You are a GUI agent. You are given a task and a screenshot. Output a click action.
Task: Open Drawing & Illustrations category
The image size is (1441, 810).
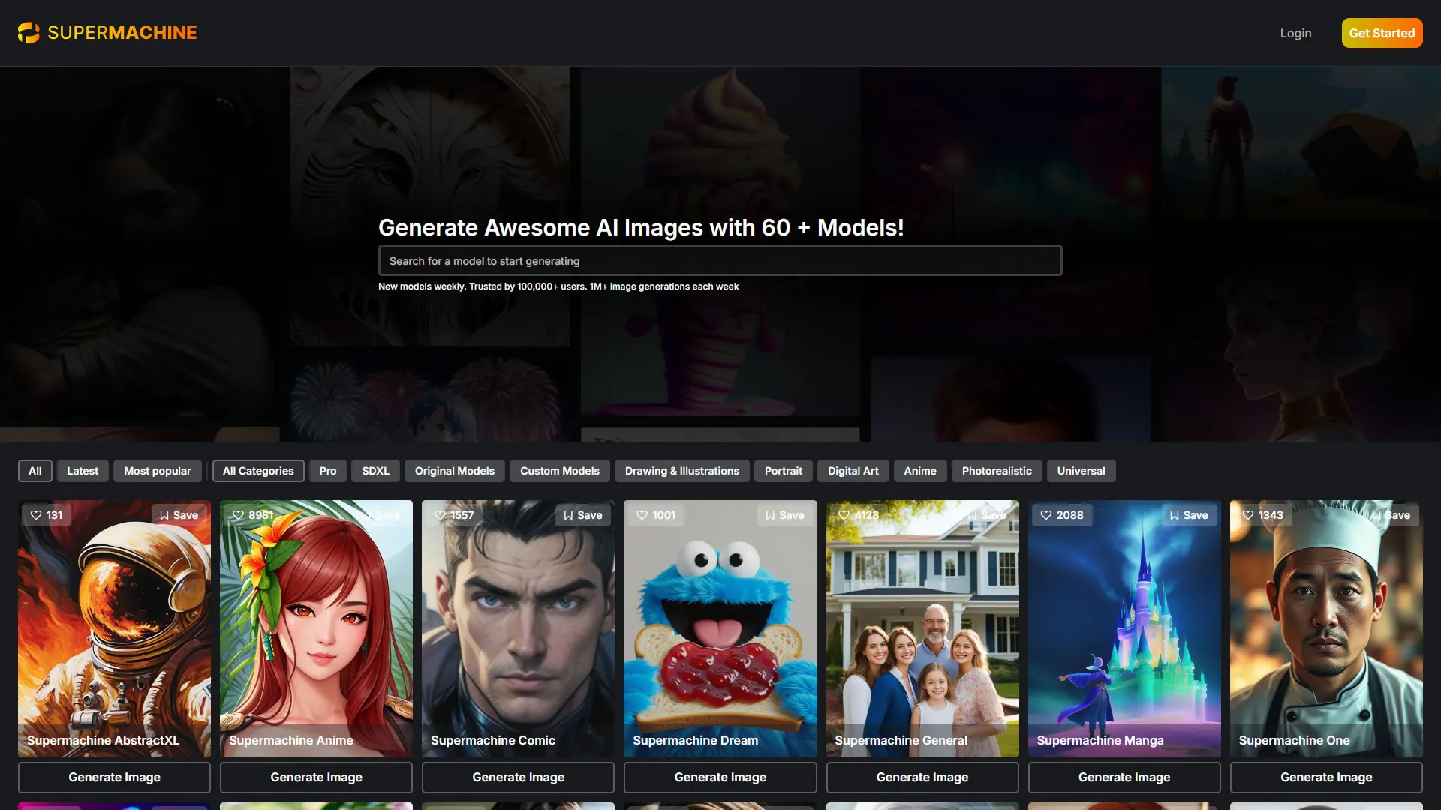coord(682,471)
